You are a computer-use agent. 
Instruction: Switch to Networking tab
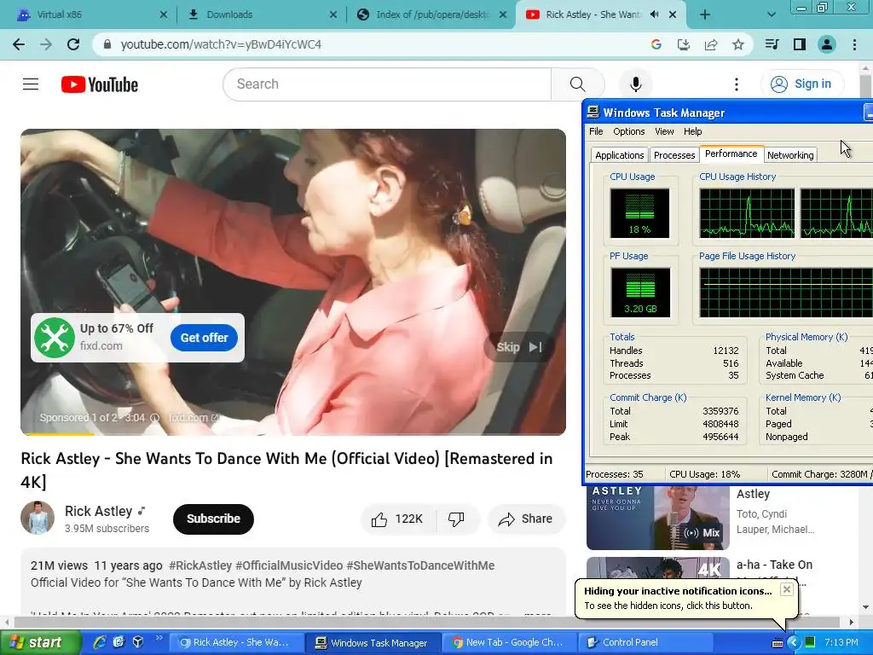point(790,155)
